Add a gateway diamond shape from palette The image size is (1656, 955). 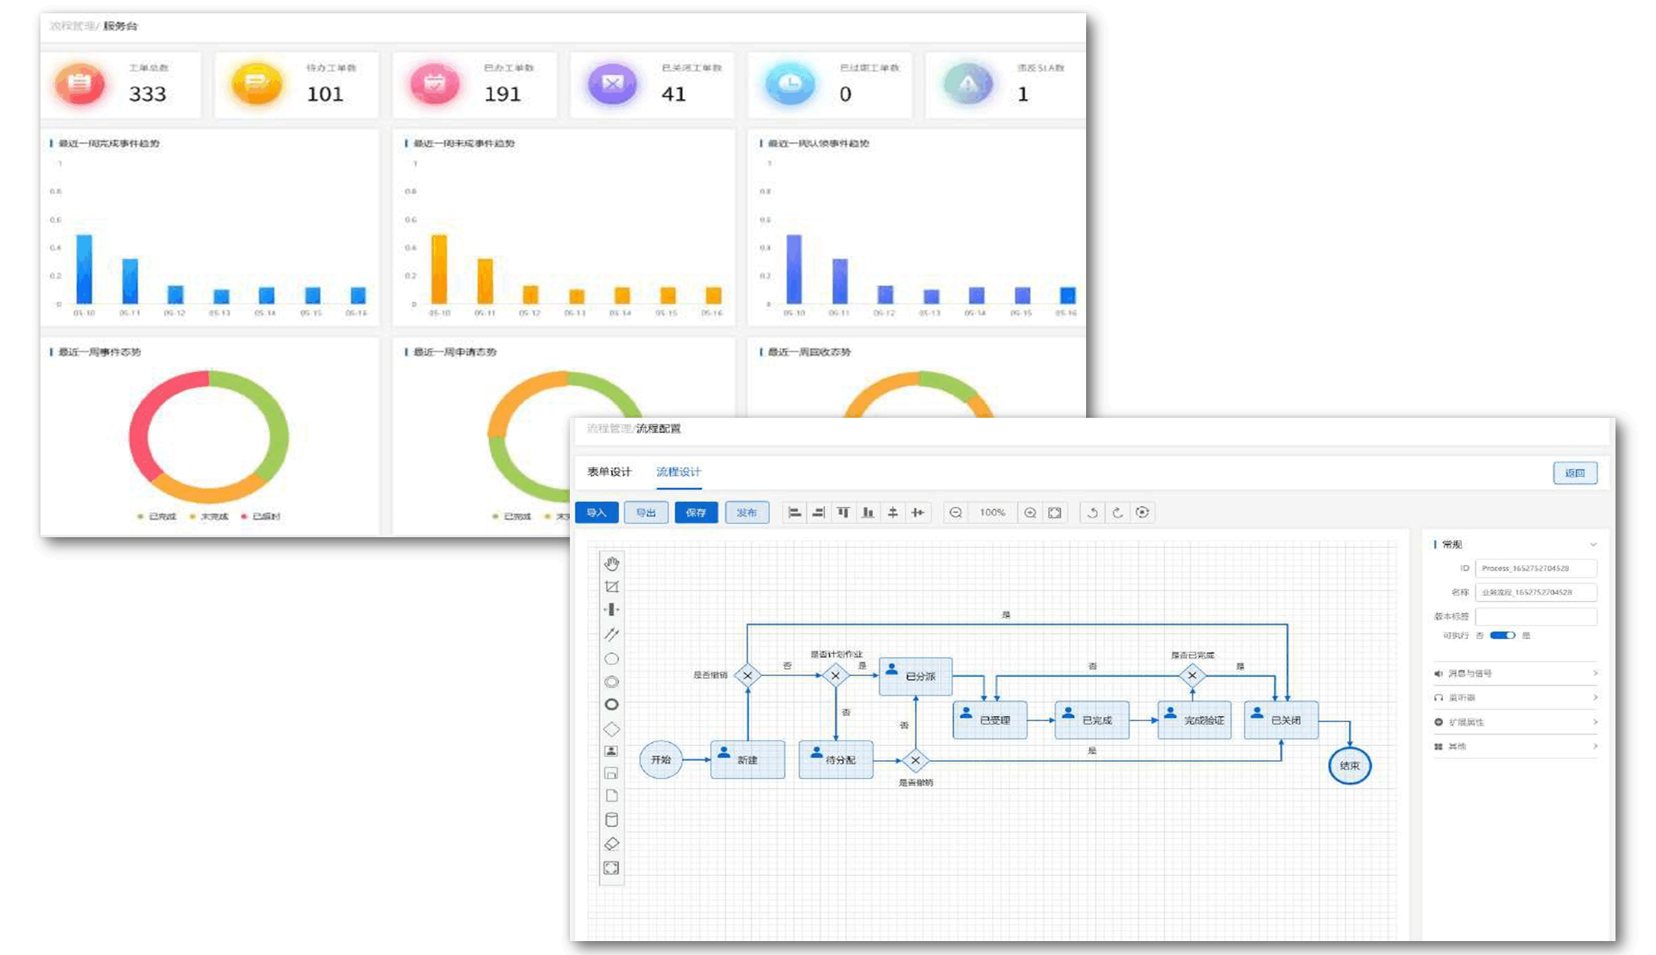coord(611,729)
